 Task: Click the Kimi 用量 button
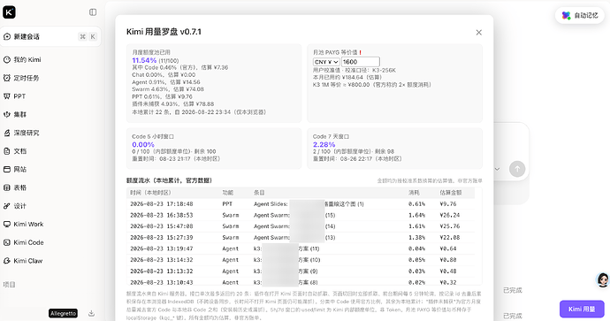coord(582,309)
